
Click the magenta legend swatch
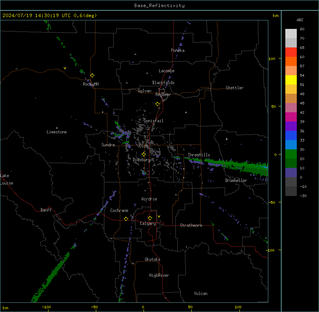[291, 117]
